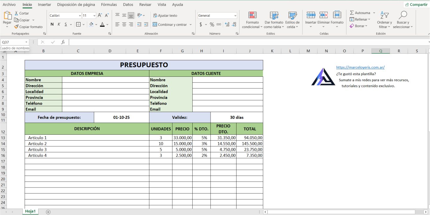The height and width of the screenshot is (215, 430).
Task: Click the Copiar formato paintbrush icon
Action: [x=16, y=27]
